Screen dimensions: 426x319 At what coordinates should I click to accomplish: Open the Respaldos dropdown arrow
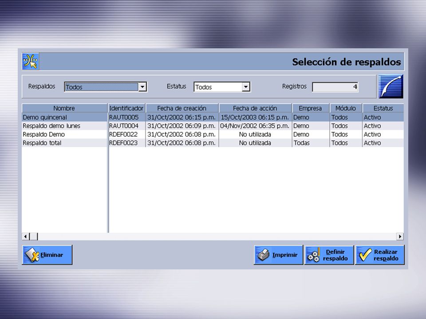click(142, 87)
